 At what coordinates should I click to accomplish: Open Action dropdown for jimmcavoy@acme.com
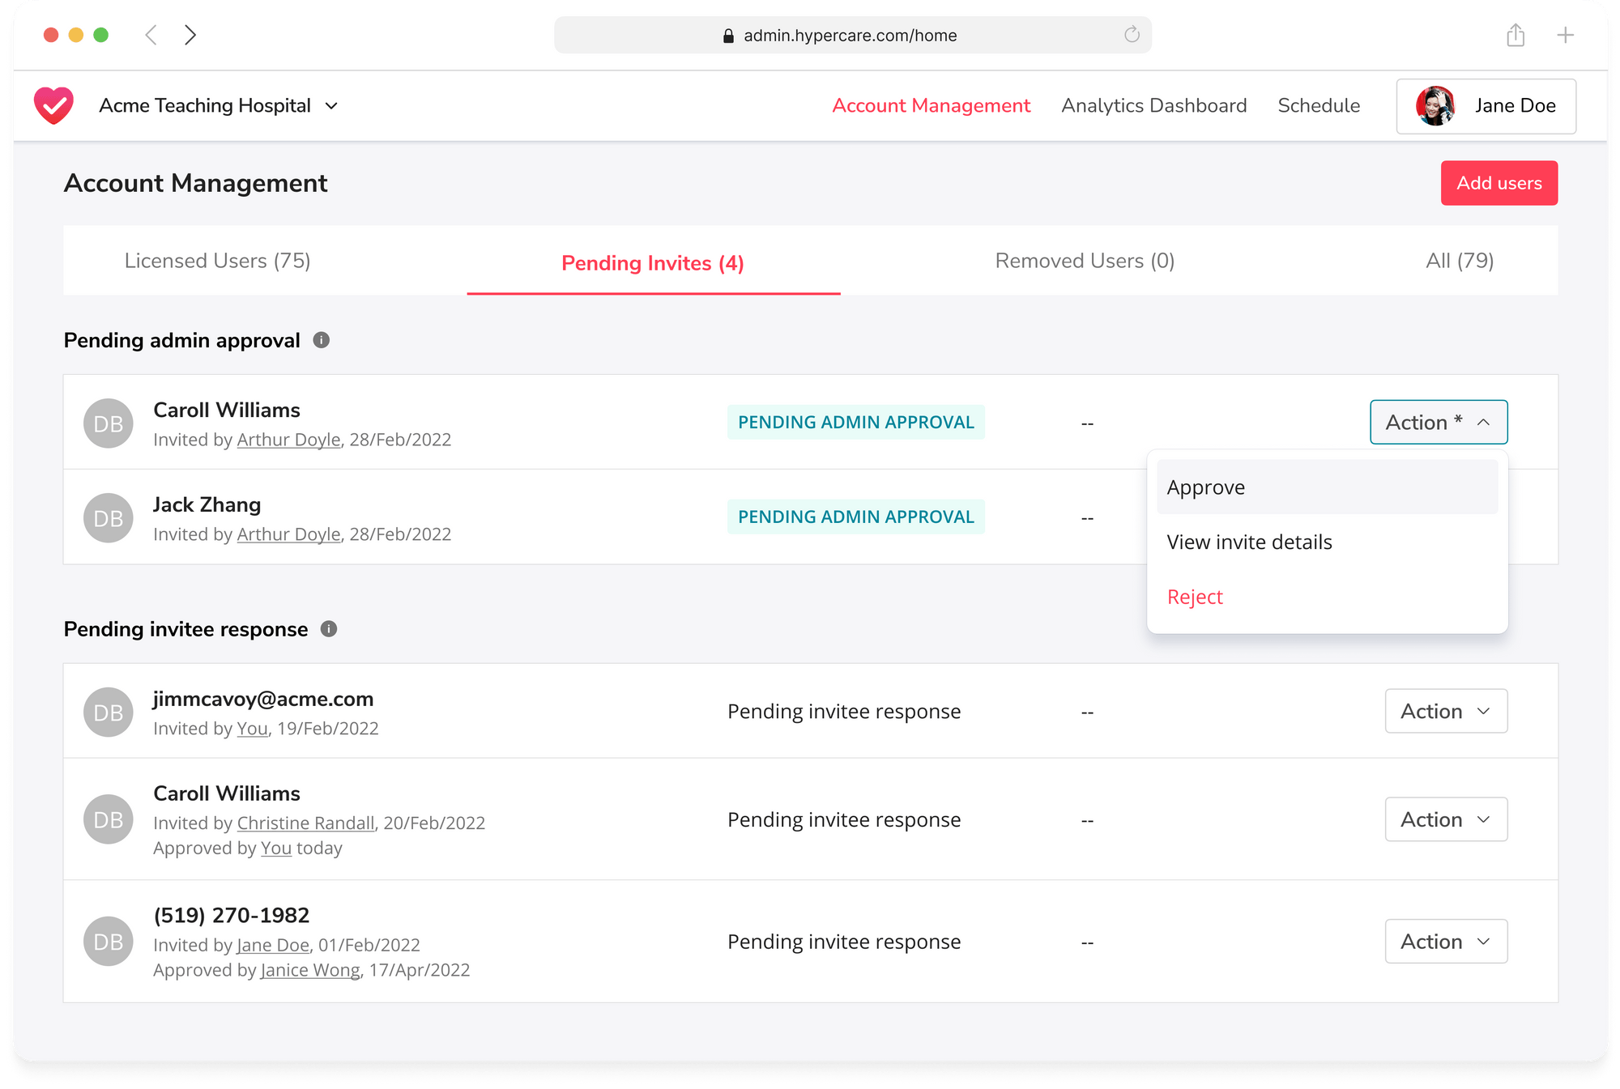pos(1445,711)
